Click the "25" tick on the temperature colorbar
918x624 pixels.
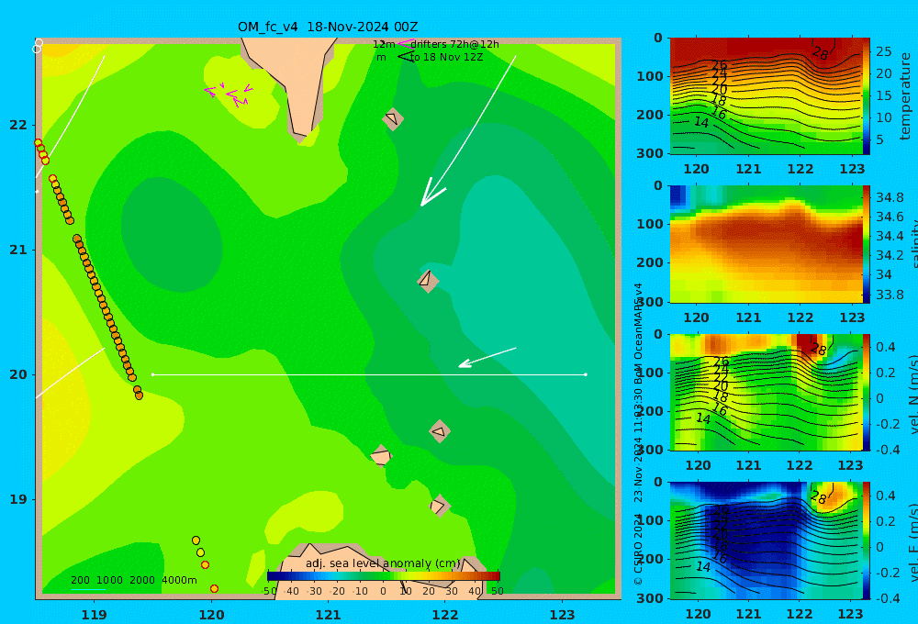[x=883, y=51]
